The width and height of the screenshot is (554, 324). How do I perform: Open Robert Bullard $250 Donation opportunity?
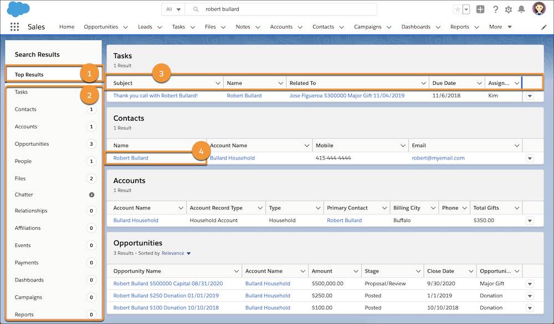coord(166,295)
